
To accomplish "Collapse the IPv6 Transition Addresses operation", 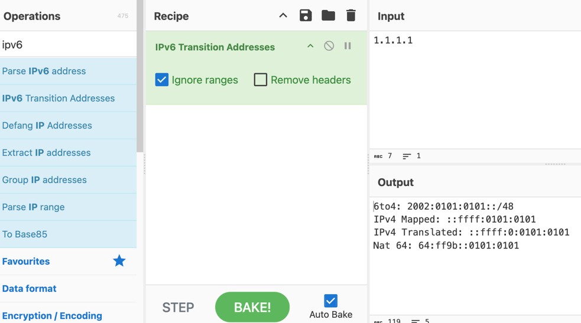I will click(x=310, y=46).
